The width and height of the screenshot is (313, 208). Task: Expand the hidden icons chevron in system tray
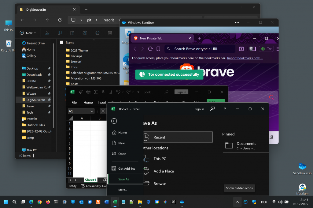point(237,202)
